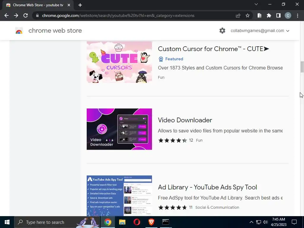Open the notification center icon
Screen dimensions: 304x228
click(x=294, y=222)
